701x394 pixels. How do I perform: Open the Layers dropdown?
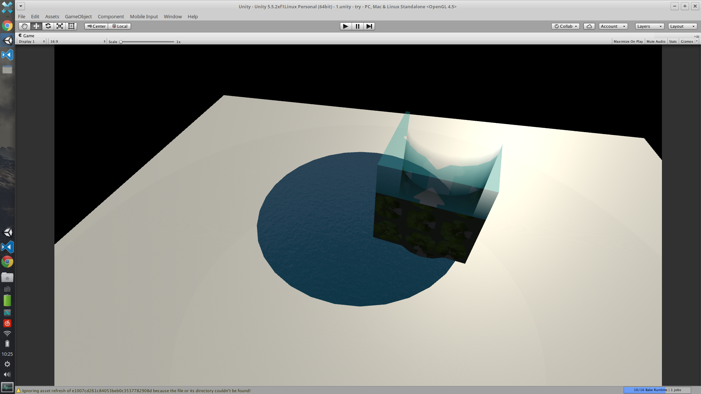click(x=649, y=26)
